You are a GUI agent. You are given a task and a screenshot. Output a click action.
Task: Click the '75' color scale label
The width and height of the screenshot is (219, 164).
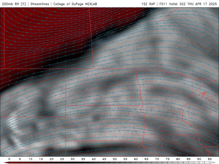pos(168,159)
